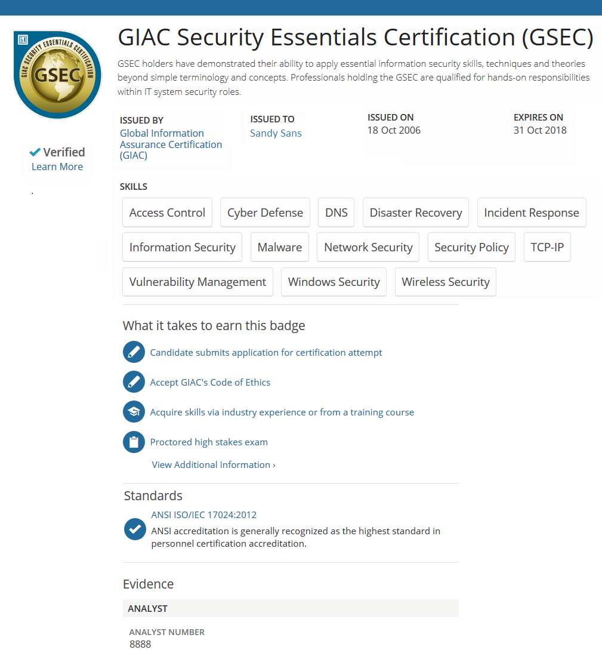Click the ISSUED TO label

tap(272, 119)
